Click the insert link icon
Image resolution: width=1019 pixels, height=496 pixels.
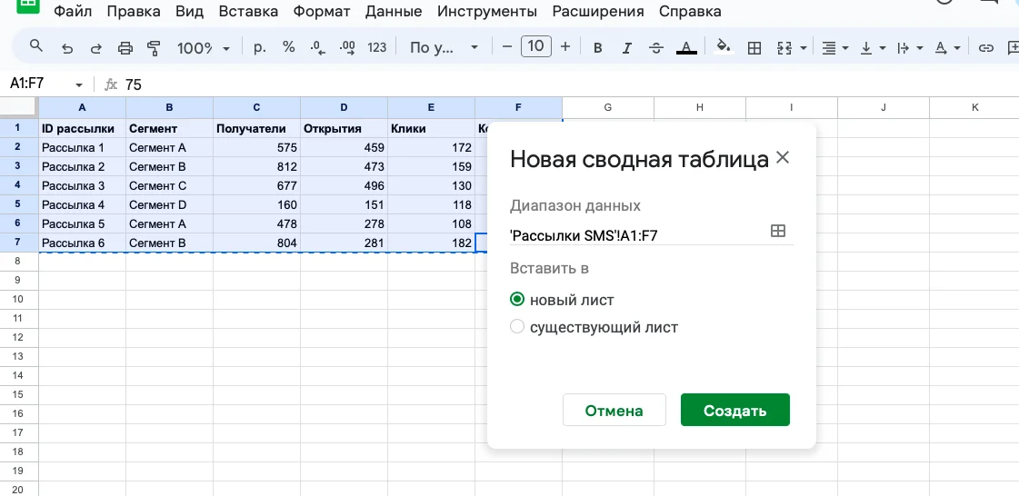(985, 47)
